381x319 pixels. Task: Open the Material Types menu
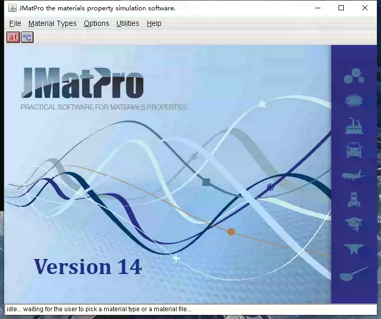coord(52,23)
